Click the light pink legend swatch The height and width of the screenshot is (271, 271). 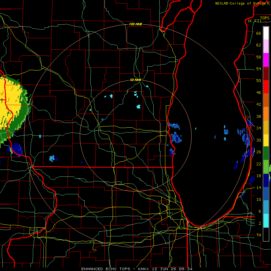click(x=266, y=46)
